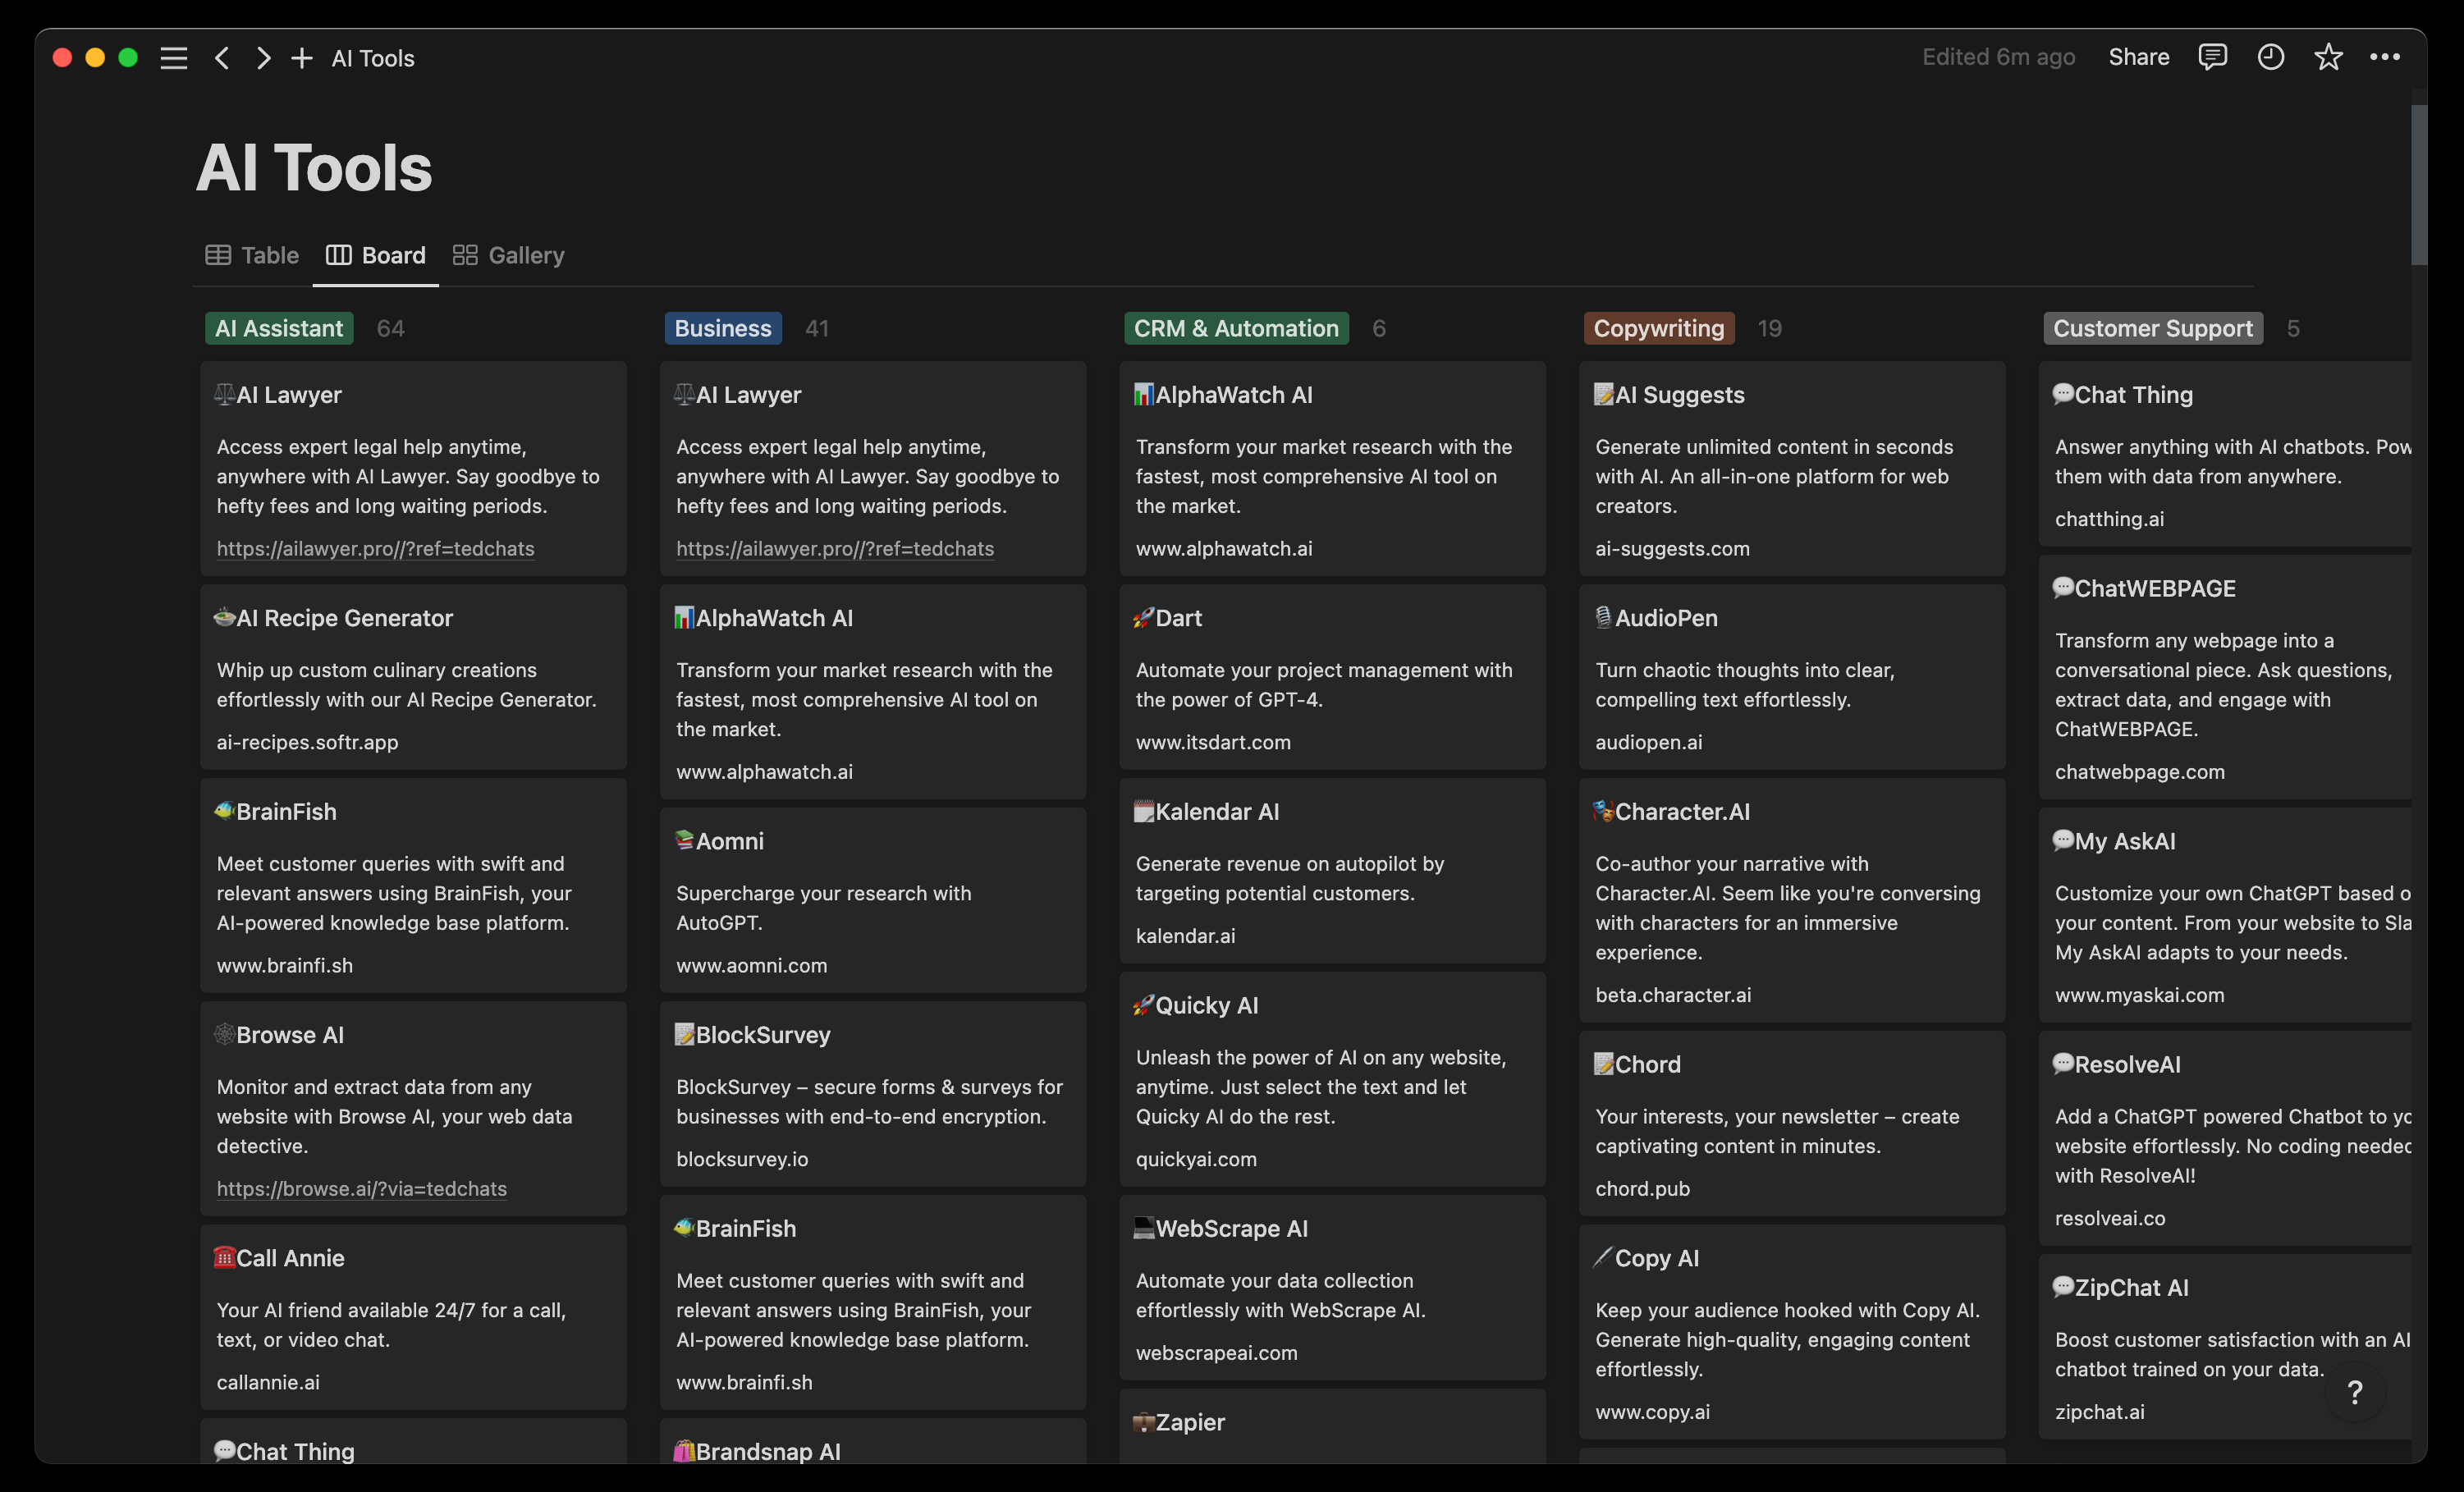Click the chart icon on Business AlphaWatch AI card
The image size is (2464, 1492).
coord(685,617)
